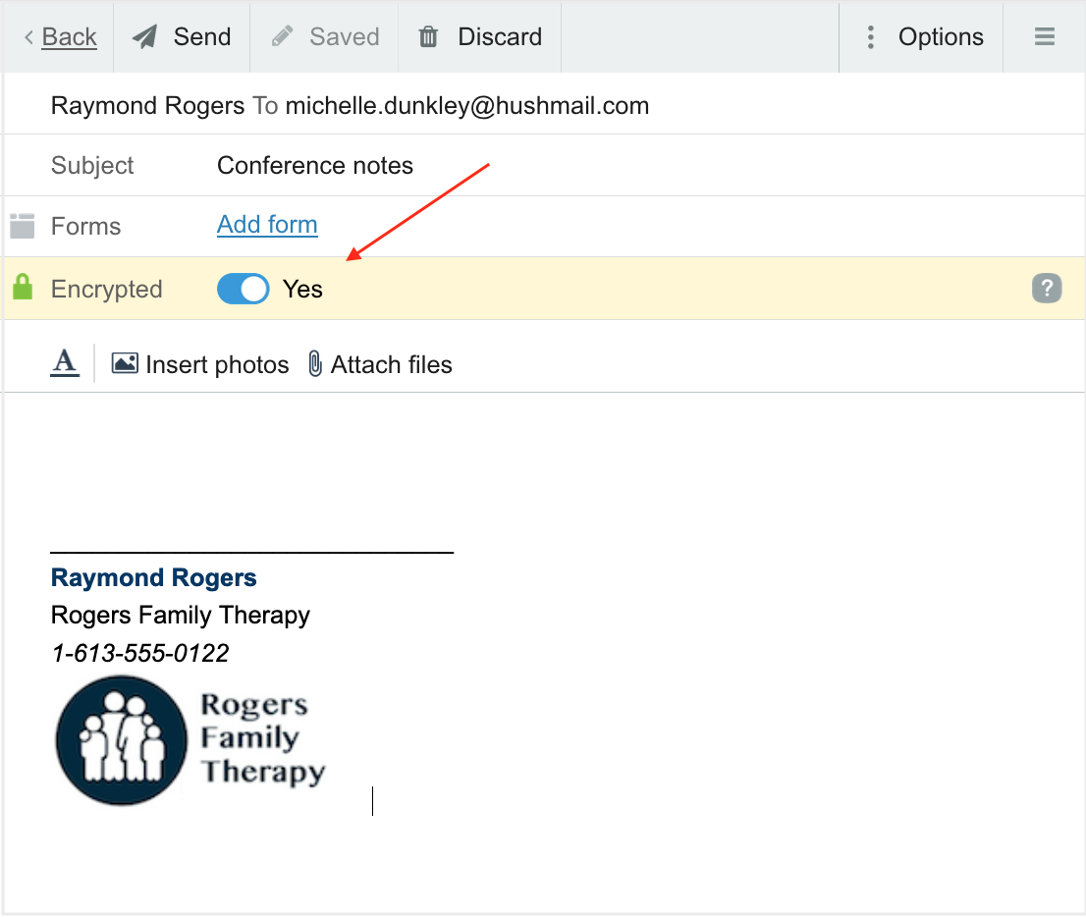Click the Raymond Rogers signature name
Viewport: 1086px width, 917px height.
[153, 577]
